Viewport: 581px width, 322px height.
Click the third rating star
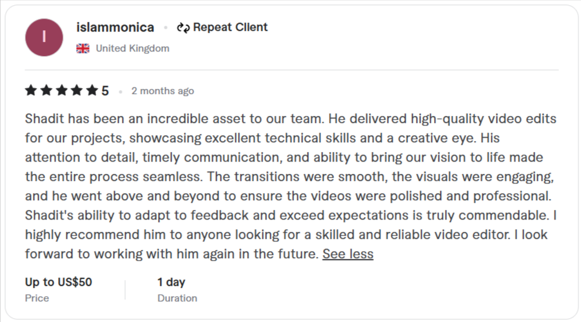pos(62,90)
